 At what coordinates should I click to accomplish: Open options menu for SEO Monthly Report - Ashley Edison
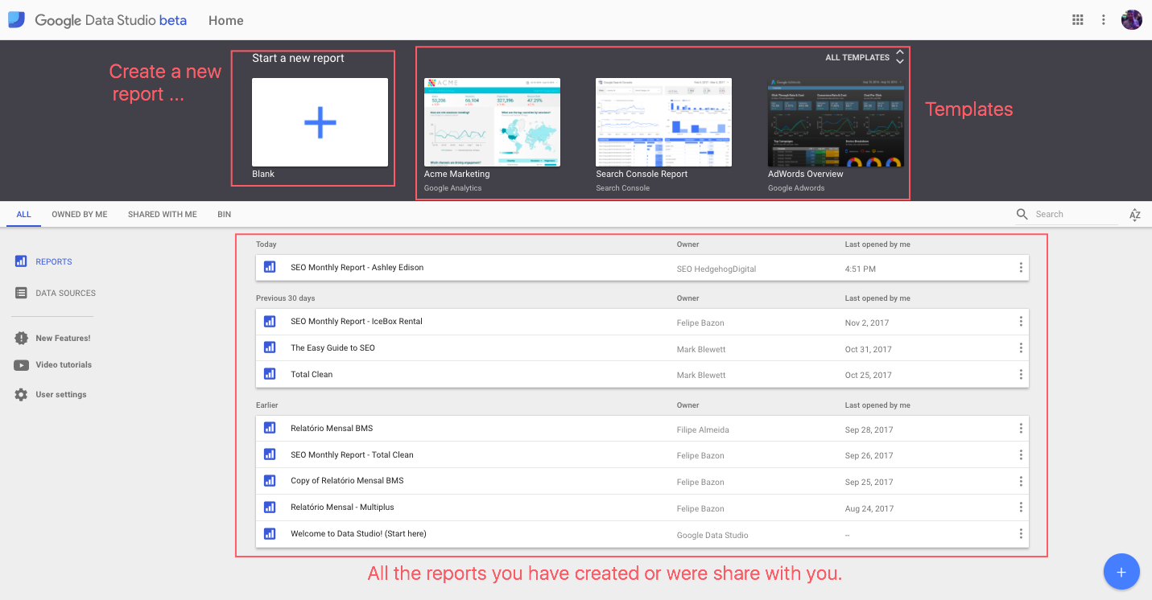pyautogui.click(x=1020, y=267)
